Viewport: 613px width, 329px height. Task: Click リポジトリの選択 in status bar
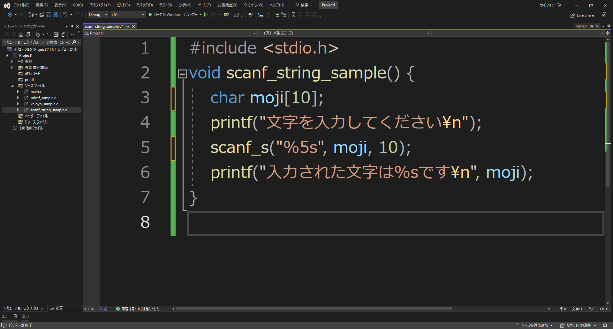click(578, 325)
